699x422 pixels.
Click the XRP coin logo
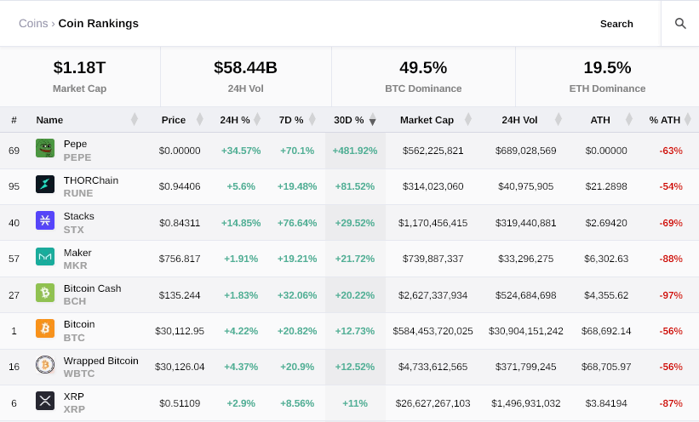pos(45,401)
